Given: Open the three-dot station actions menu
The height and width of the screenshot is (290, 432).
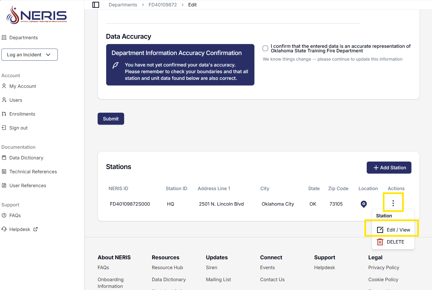Looking at the screenshot, I should (x=393, y=203).
